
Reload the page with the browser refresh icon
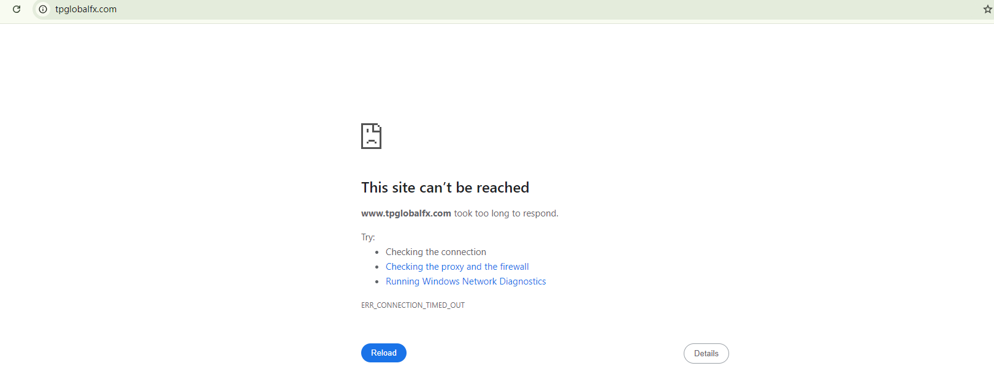pos(17,9)
